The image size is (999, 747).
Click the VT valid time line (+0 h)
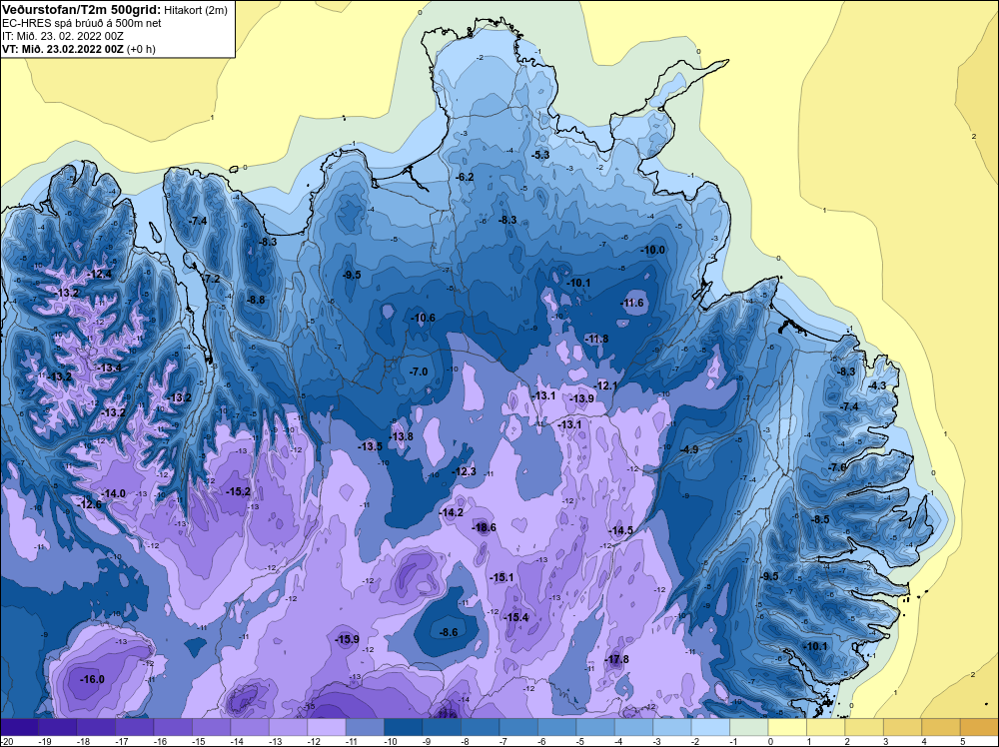tap(79, 48)
